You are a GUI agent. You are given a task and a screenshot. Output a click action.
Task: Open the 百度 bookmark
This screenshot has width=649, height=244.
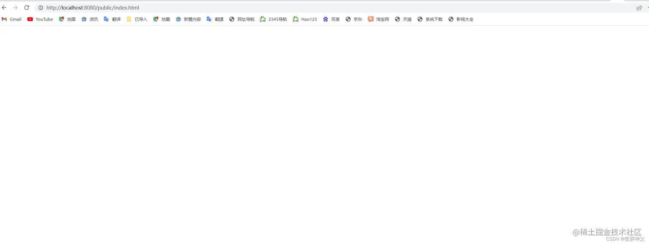click(x=331, y=19)
